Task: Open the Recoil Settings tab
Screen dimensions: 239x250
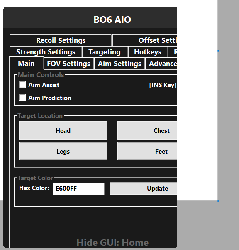Action: [61, 40]
